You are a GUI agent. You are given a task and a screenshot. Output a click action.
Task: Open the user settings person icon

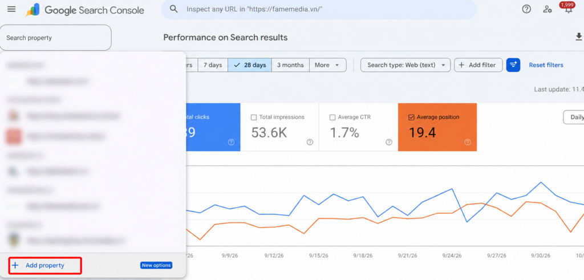547,9
